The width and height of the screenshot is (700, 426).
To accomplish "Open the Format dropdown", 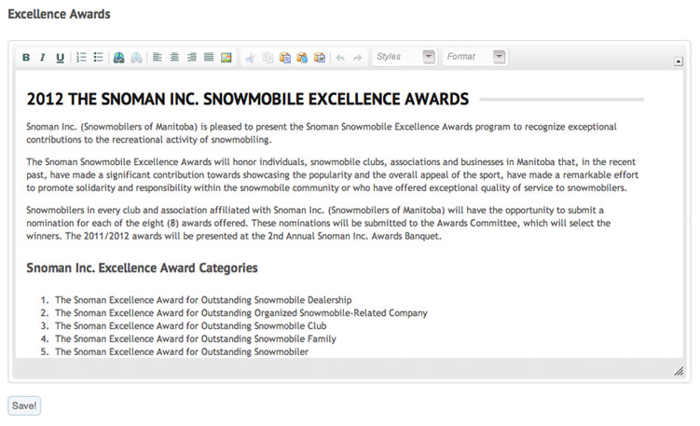I will coord(474,57).
